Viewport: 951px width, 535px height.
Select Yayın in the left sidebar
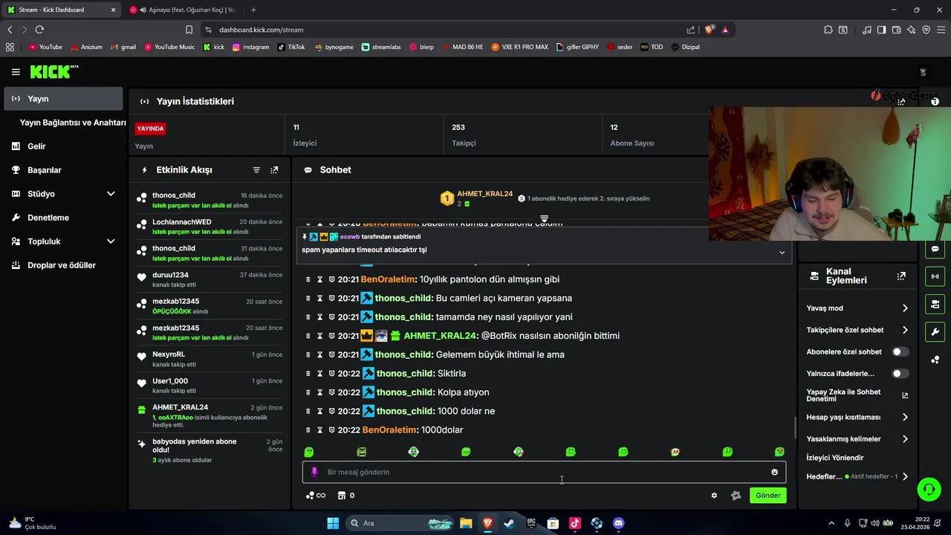pyautogui.click(x=63, y=99)
